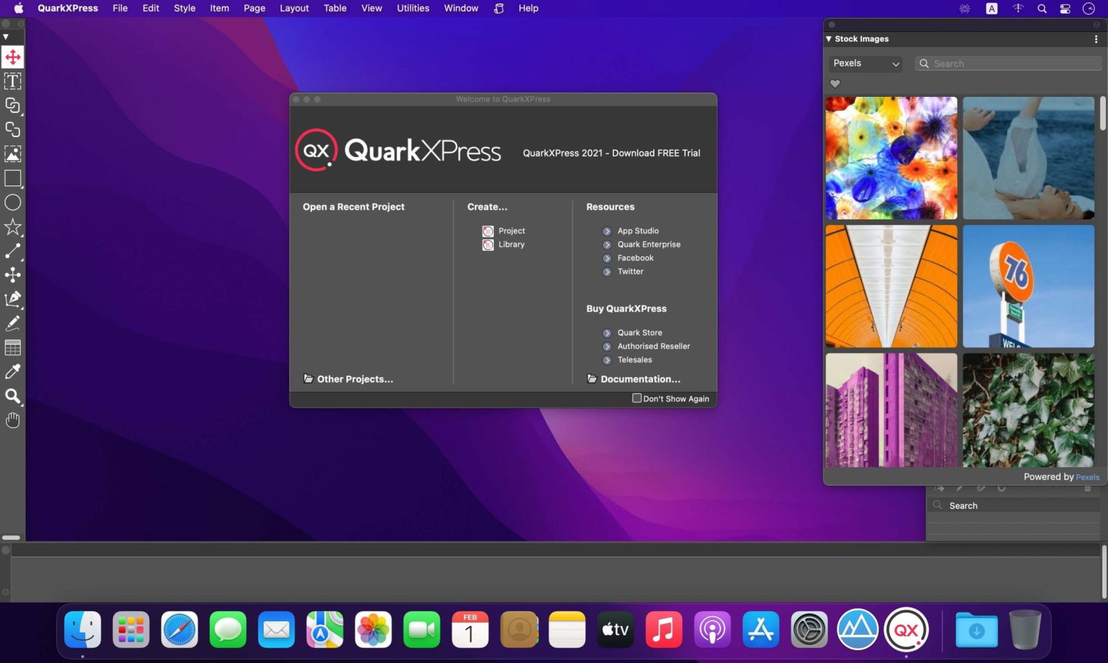1108x663 pixels.
Task: Grab the Pan hand tool
Action: pyautogui.click(x=12, y=420)
